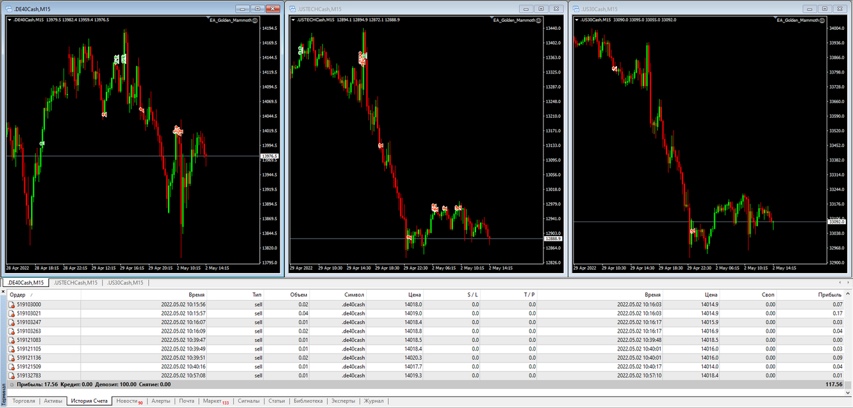Click the EA_Golden_Mammoth smiley on the US30Cash chart
853x408 pixels.
click(822, 20)
